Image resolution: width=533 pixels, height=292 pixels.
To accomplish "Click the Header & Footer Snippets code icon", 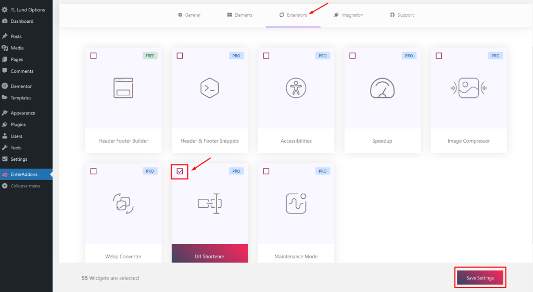I will tap(210, 88).
